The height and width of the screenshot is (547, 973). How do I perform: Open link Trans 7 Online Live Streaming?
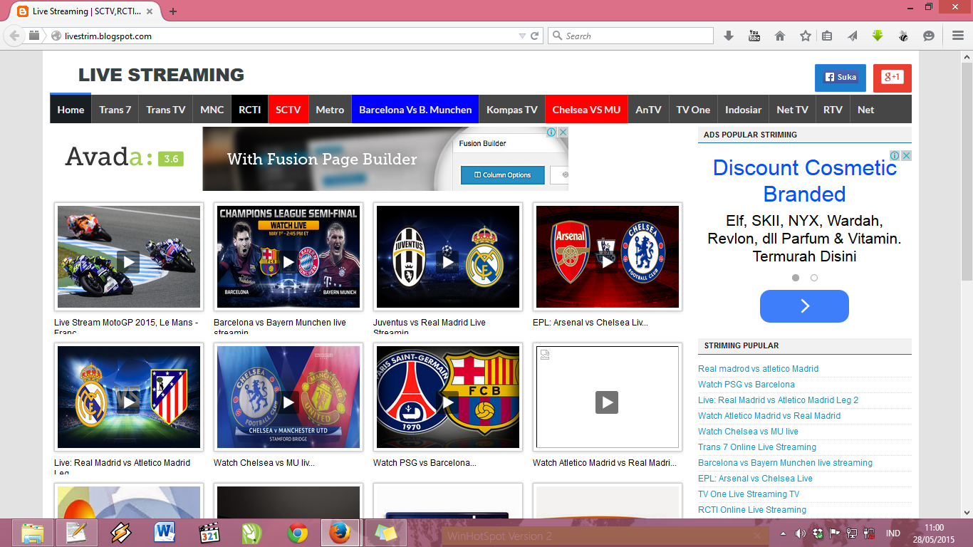click(x=757, y=447)
